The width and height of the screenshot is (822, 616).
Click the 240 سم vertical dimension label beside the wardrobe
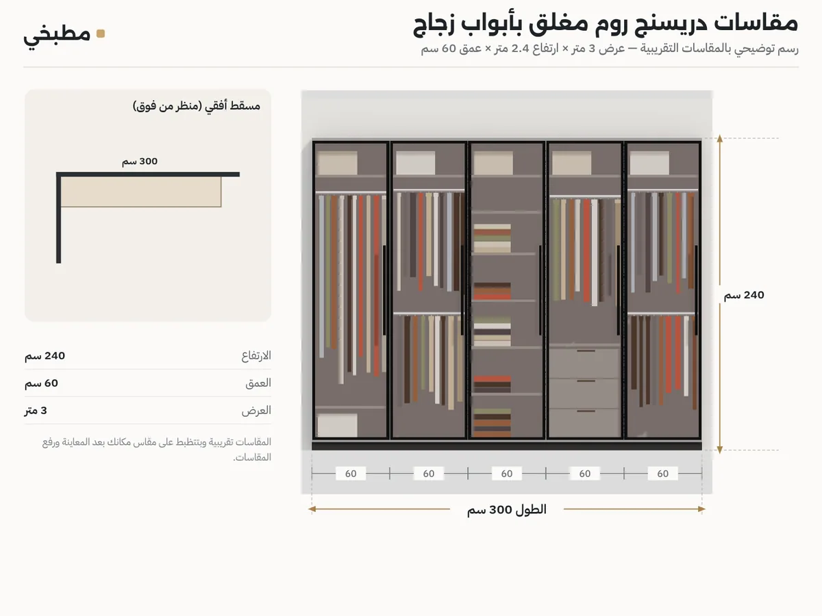744,295
